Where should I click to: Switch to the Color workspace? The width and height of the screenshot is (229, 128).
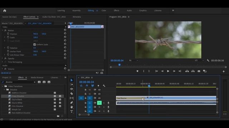pyautogui.click(x=104, y=10)
